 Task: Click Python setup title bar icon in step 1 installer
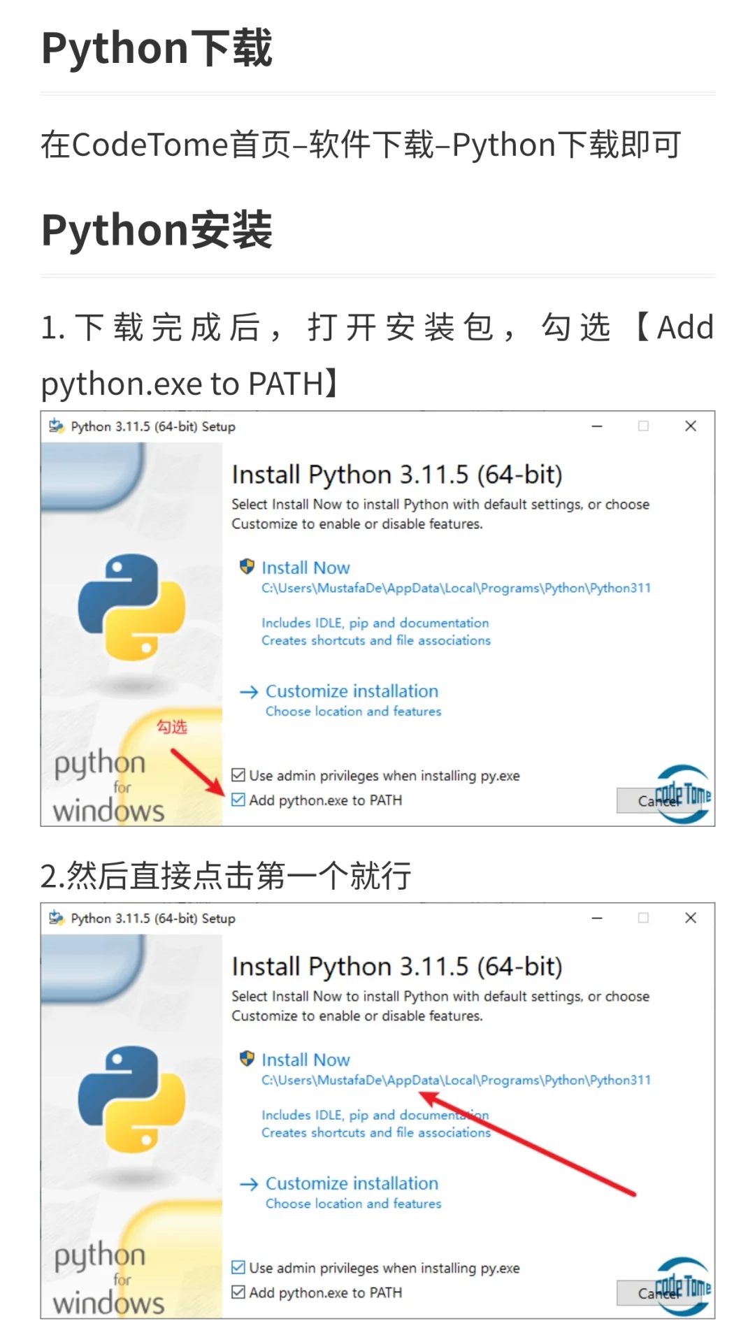coord(57,426)
